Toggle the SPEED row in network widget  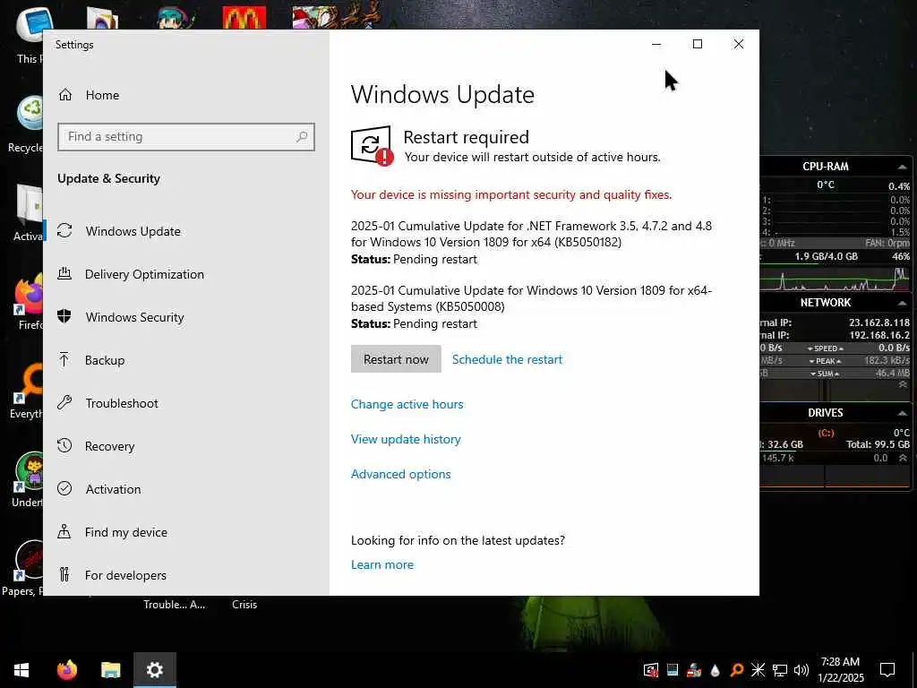point(825,348)
